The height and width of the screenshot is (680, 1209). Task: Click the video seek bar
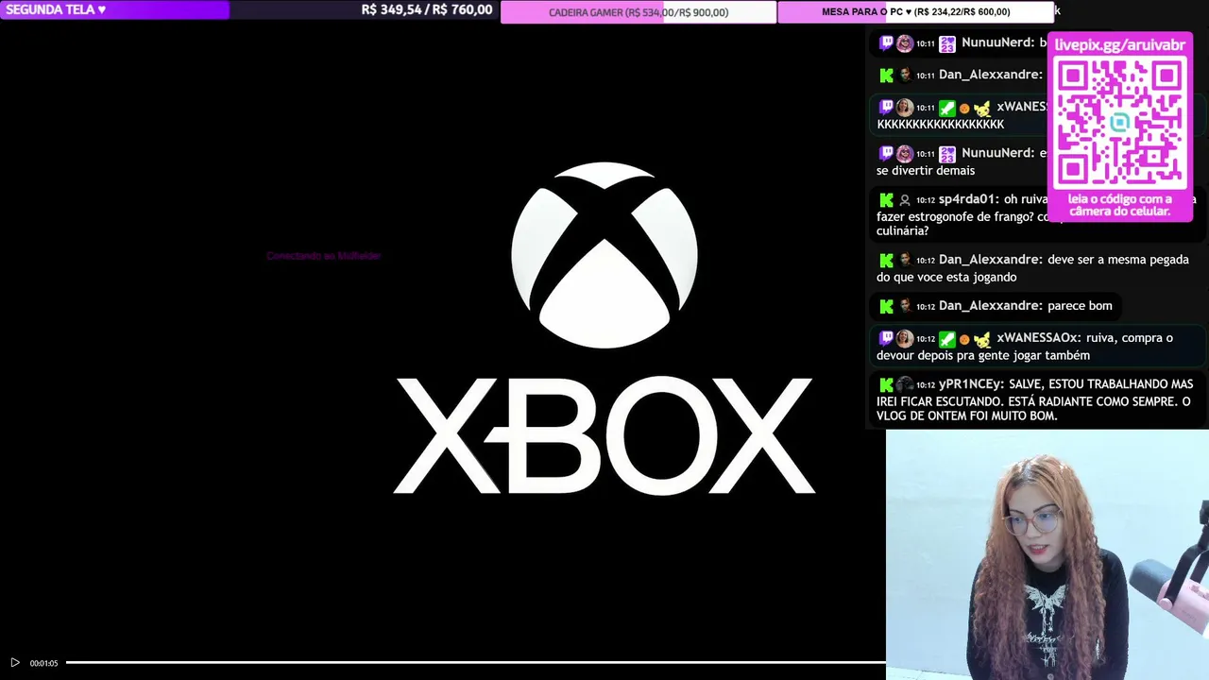coord(476,663)
